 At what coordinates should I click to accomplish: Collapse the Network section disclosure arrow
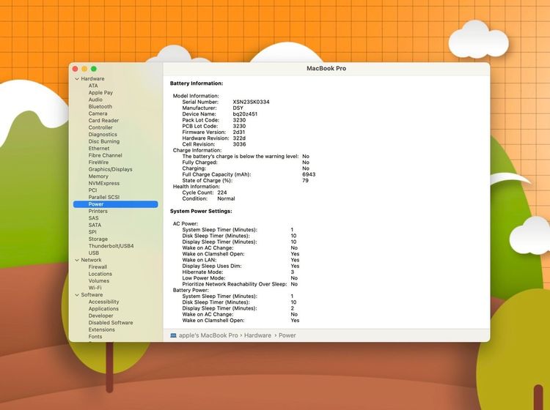tap(76, 260)
